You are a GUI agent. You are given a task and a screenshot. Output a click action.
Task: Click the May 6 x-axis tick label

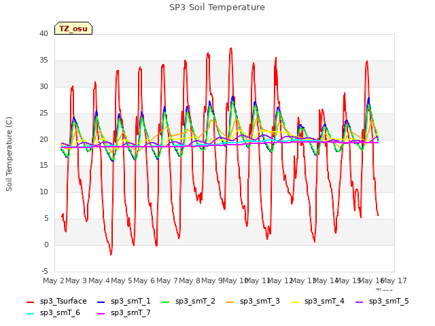click(144, 280)
